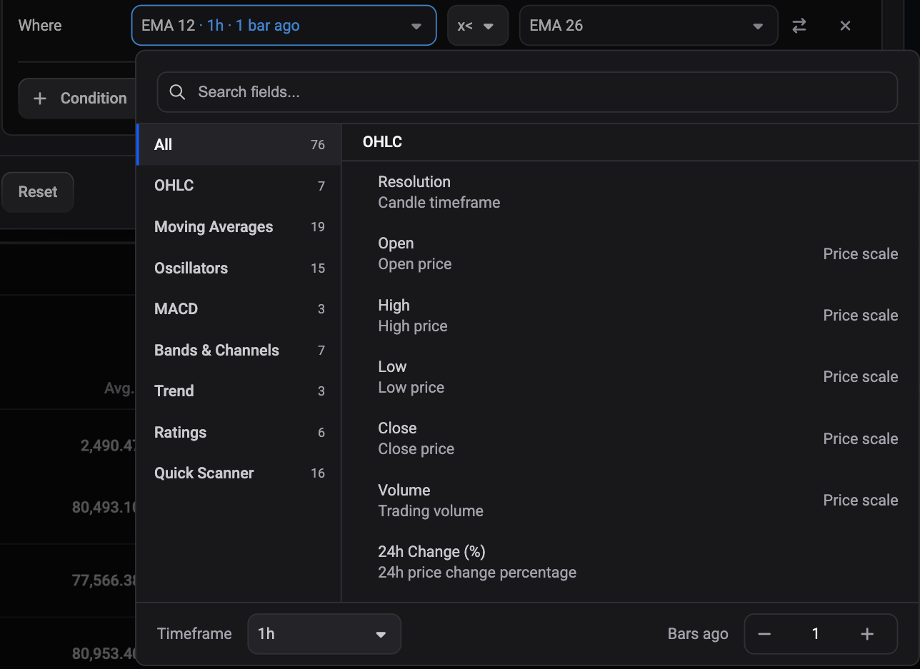Click the Bars ago value 1

coord(815,634)
